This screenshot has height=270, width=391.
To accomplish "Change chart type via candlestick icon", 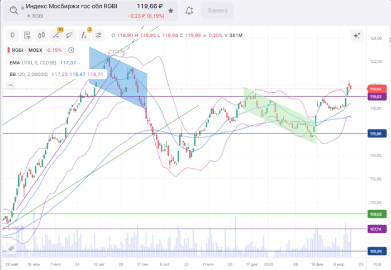I will pyautogui.click(x=41, y=35).
